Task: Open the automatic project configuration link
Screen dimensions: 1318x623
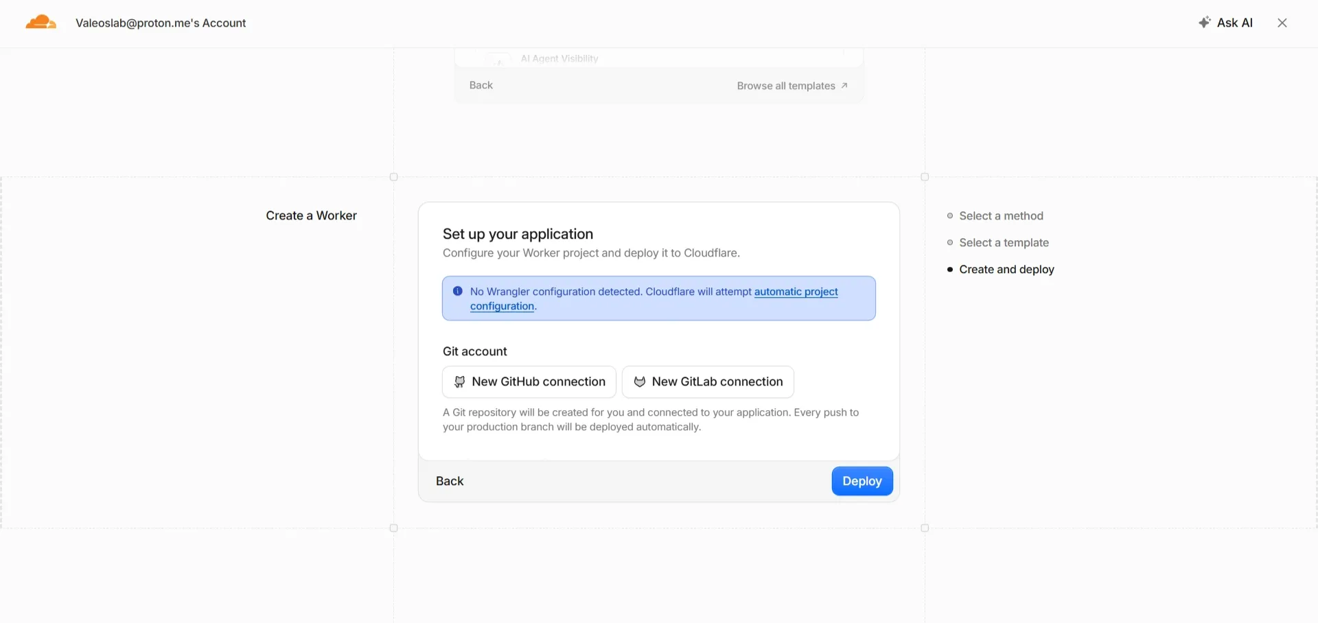Action: [x=654, y=298]
